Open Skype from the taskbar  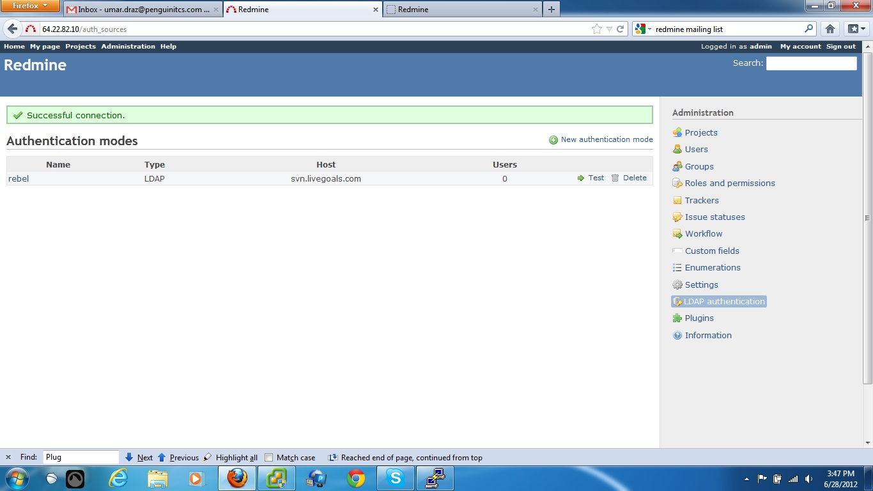pos(395,478)
